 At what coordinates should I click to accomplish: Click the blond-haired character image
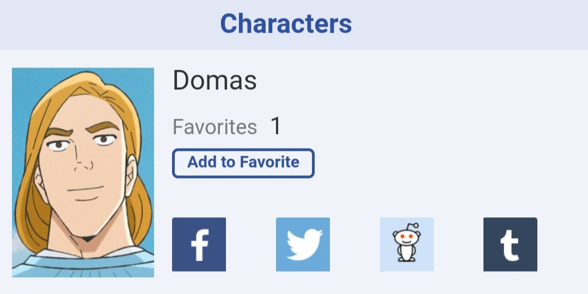(83, 172)
